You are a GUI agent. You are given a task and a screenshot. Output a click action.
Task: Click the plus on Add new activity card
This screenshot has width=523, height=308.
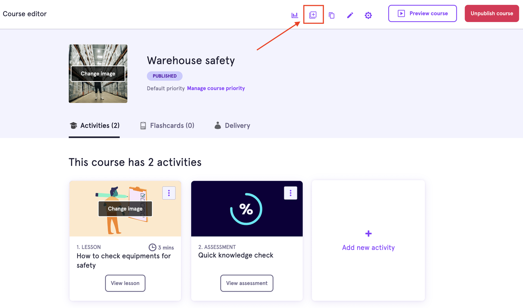pos(368,234)
